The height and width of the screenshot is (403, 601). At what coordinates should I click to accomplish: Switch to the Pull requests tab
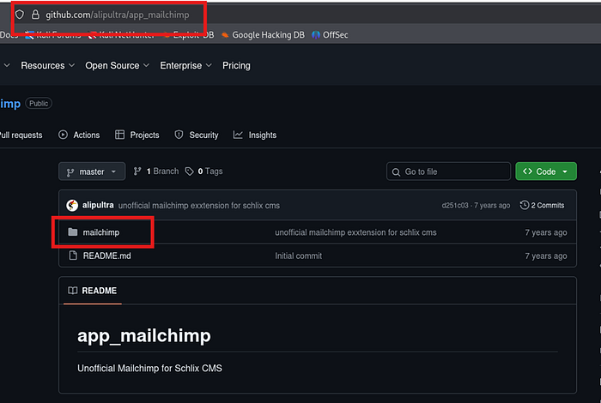point(21,135)
